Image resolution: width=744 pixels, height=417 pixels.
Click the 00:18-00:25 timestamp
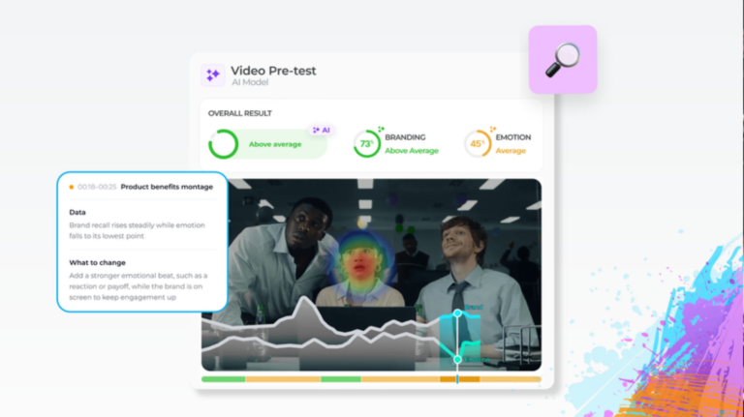tap(97, 187)
